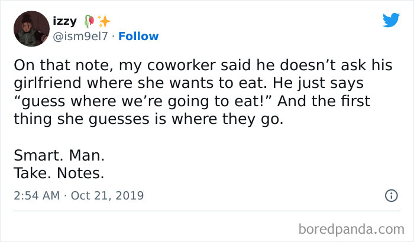Click the Oct 21, 2019 date
The width and height of the screenshot is (414, 242).
pyautogui.click(x=108, y=195)
